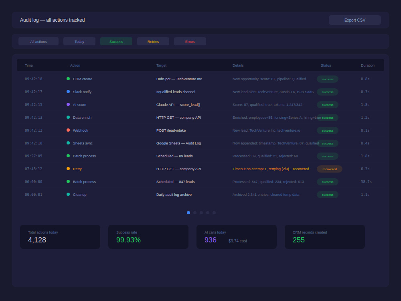Image resolution: width=401 pixels, height=301 pixels.
Task: Click the 38.7s duration value
Action: [x=366, y=182]
